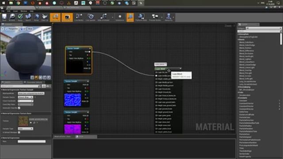Collapse the Material Expression section
Screen dimensions: 283x159
tap(1, 138)
